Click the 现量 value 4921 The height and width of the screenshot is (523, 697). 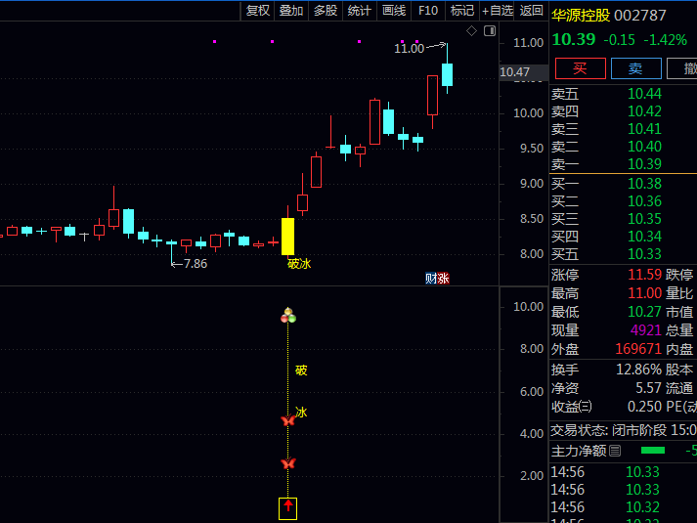646,330
